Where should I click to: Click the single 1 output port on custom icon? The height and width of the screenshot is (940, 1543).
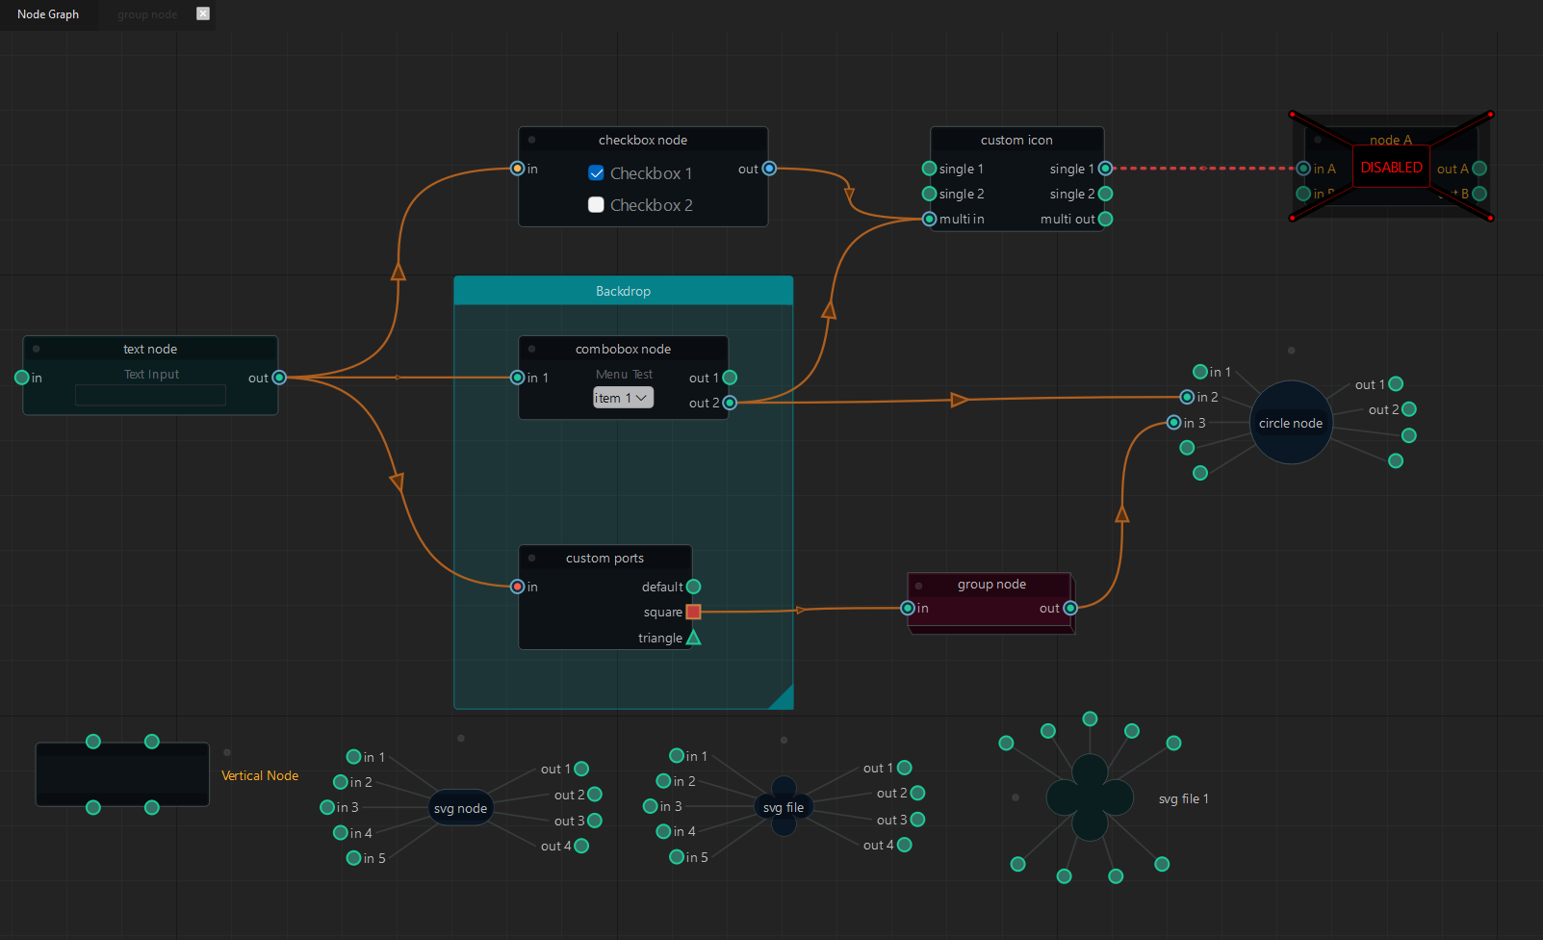coord(1105,169)
